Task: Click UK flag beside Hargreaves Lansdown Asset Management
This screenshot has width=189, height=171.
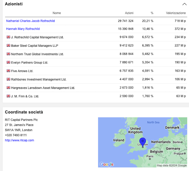Action: 8,88
